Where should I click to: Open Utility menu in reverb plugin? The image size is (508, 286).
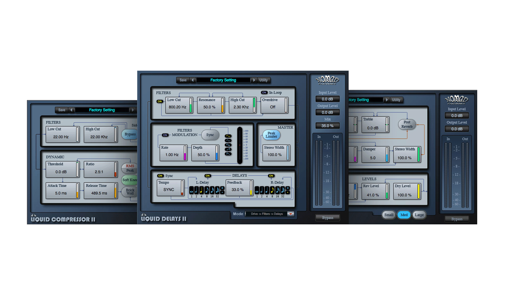(x=396, y=100)
